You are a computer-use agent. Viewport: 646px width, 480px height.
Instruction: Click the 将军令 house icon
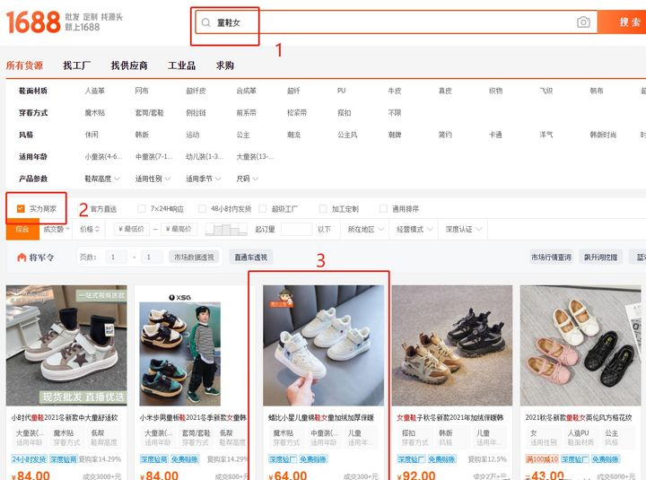pos(22,257)
